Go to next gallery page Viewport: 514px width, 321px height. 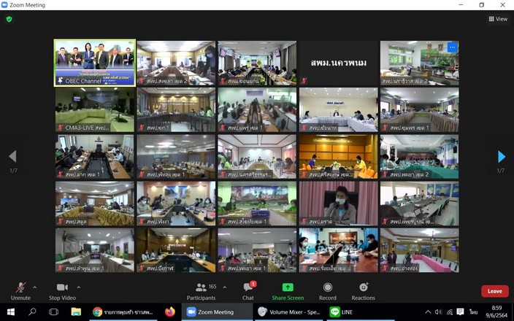point(501,157)
